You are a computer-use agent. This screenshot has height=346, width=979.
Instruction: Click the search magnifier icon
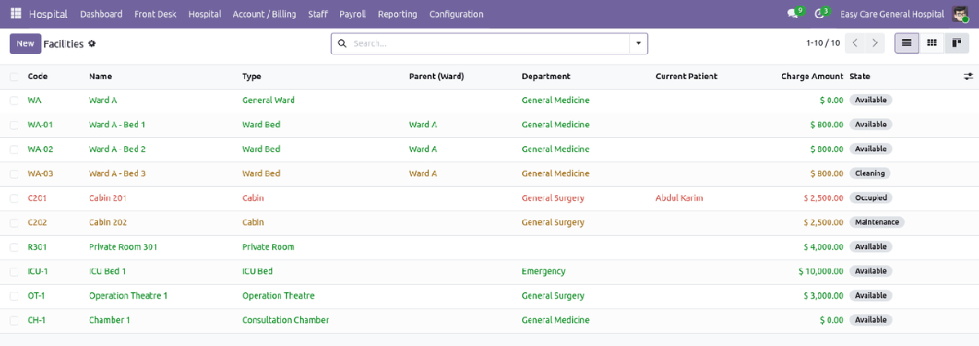coord(342,43)
